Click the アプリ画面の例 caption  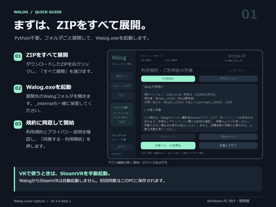(137, 163)
